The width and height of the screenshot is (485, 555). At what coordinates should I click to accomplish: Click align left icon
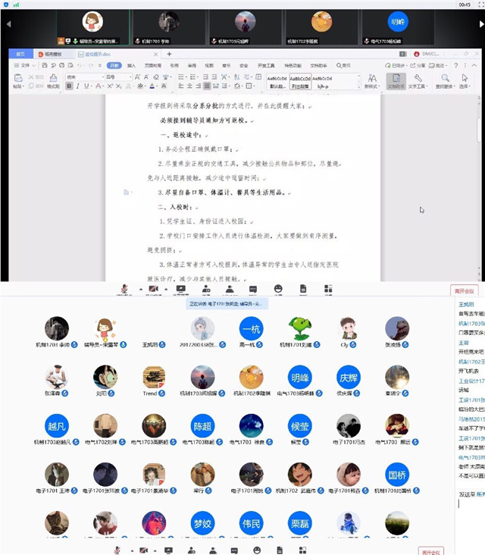181,86
